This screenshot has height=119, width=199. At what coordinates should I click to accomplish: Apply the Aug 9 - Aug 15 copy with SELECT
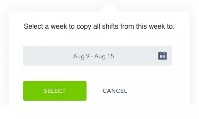click(55, 91)
